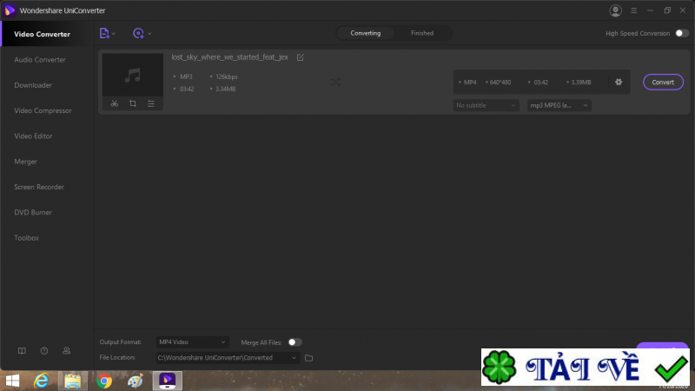
Task: Click UniConverter taskbar icon
Action: (x=167, y=381)
